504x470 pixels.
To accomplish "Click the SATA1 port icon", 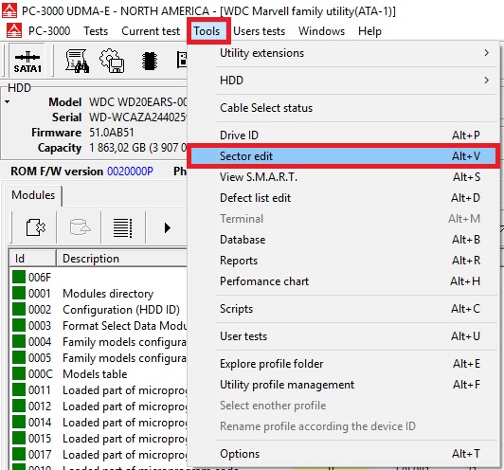I will (x=27, y=61).
